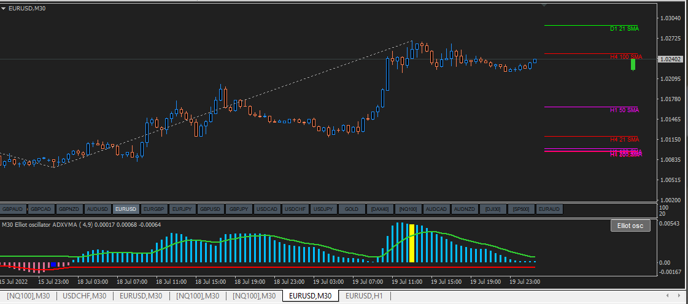Choose GBPUSD in the symbol bar

[x=211, y=210]
